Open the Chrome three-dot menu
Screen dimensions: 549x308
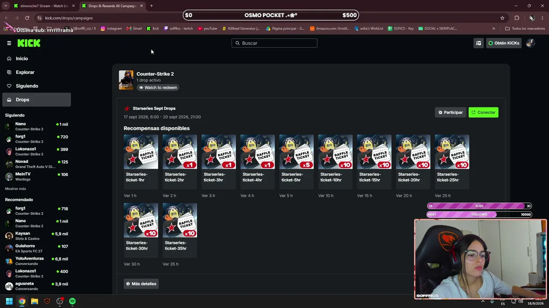[543, 18]
